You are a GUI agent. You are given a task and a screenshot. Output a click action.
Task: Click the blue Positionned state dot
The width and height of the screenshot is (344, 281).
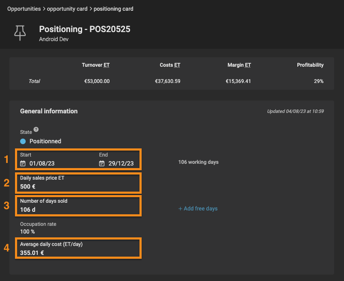(23, 141)
